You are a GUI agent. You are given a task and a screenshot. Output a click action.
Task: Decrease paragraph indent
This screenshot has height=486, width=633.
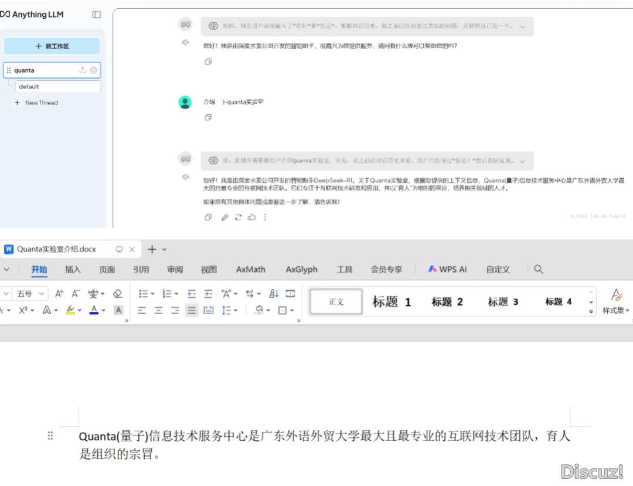pos(191,294)
